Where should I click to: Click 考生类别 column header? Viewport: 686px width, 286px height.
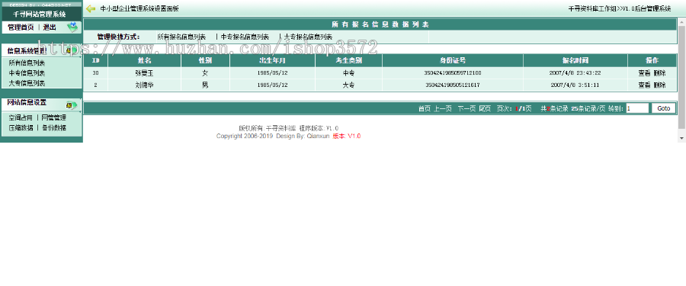coord(348,60)
